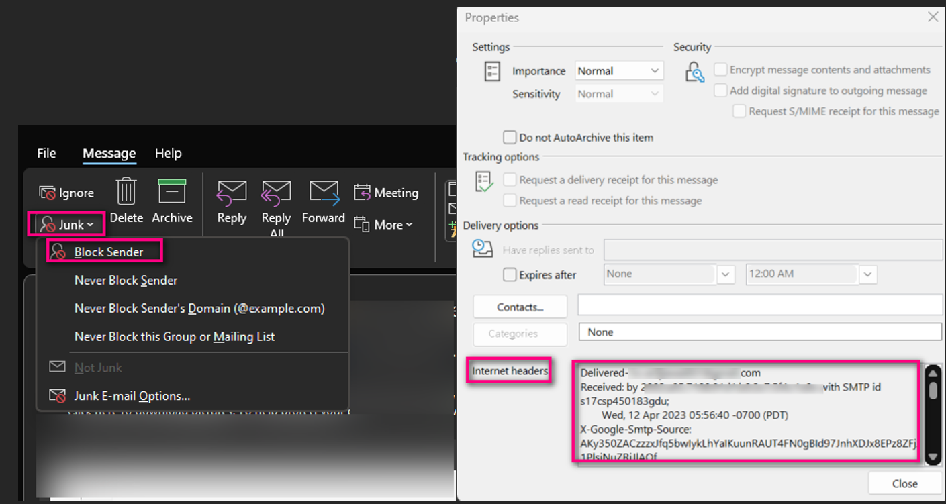
Task: Click the Reply All envelope icon
Action: [x=276, y=193]
